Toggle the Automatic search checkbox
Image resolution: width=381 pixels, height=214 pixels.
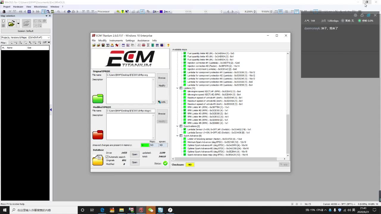tap(107, 157)
